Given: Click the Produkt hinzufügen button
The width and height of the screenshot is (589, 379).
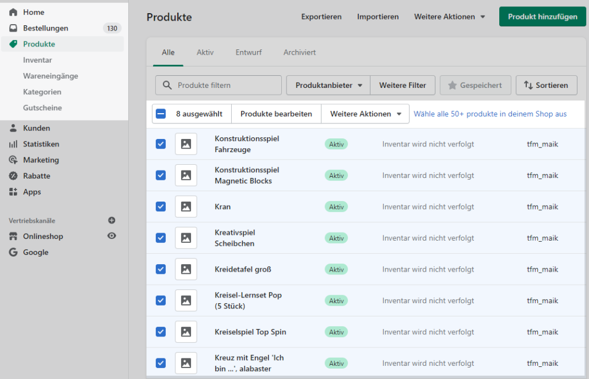Looking at the screenshot, I should coord(542,17).
